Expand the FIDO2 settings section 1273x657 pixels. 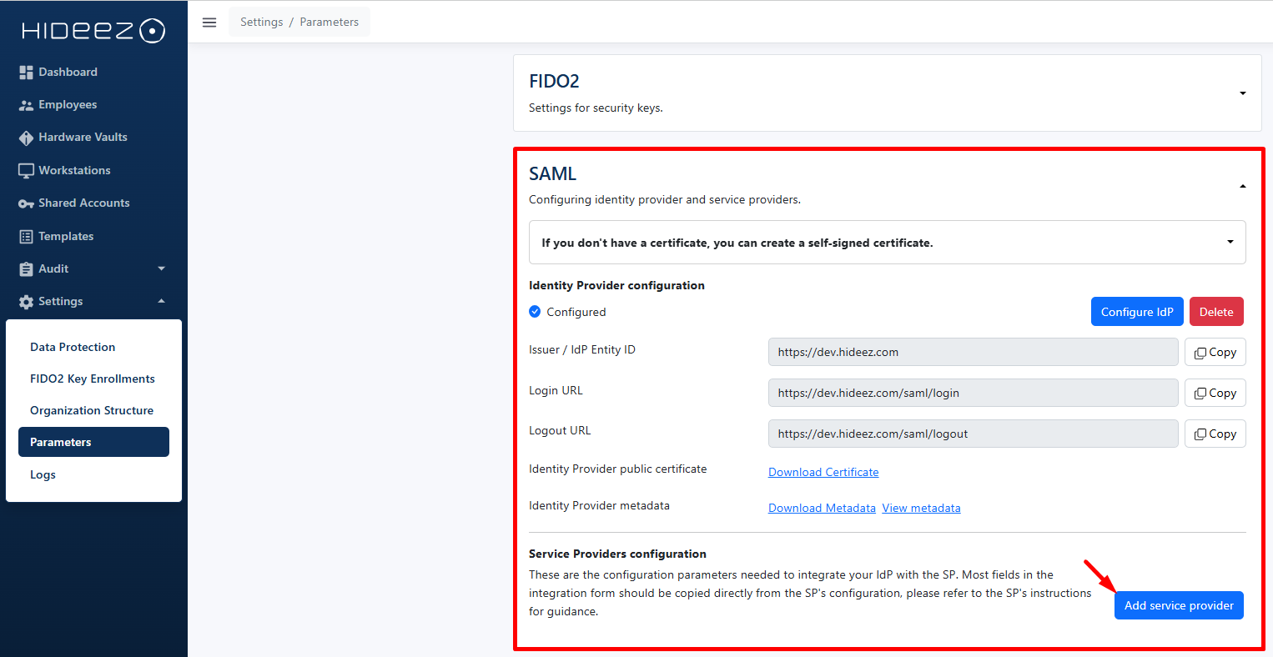click(1242, 93)
